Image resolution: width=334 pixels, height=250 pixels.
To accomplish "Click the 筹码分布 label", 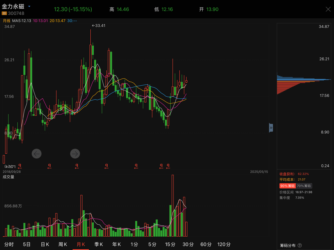I will [288, 245].
